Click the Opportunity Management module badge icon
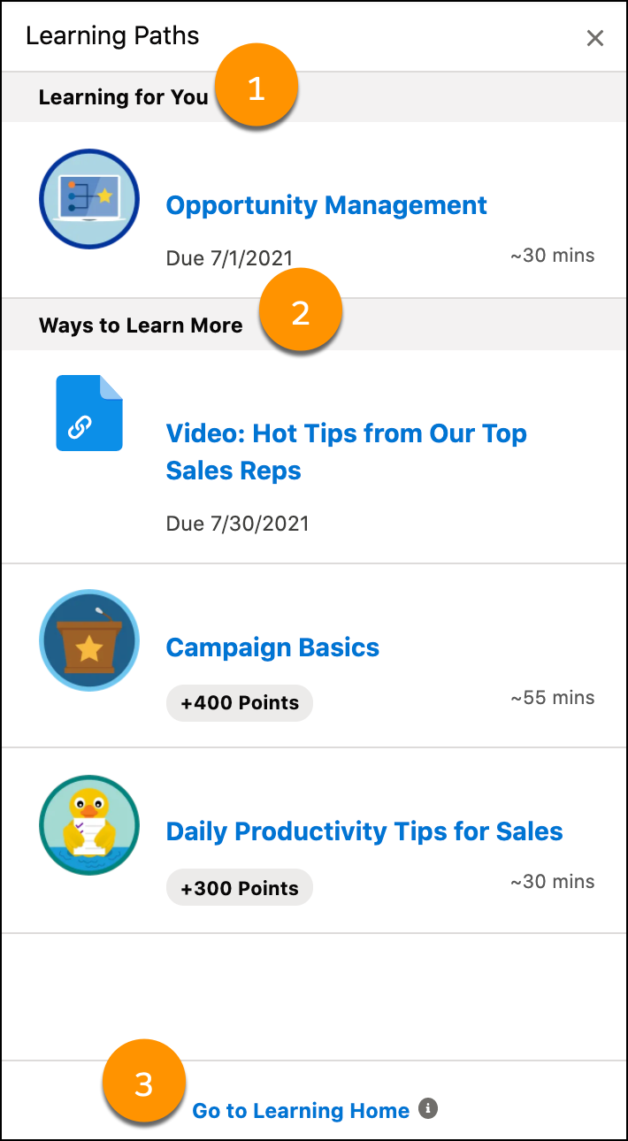 pos(89,199)
